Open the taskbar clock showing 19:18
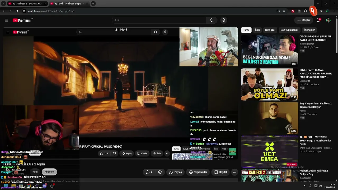338x190 pixels. [329, 186]
